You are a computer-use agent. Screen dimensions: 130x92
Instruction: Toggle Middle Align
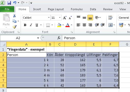coord(84,18)
